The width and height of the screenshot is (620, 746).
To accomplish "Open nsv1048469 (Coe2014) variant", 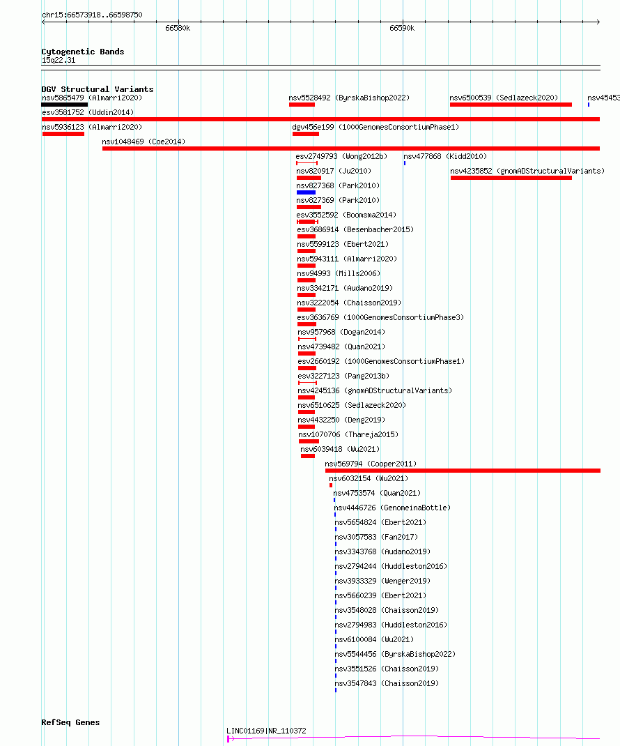I will [144, 142].
